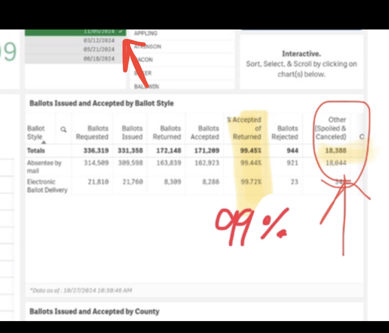
Task: Click the 23 electronic rejected value
Action: click(x=294, y=182)
